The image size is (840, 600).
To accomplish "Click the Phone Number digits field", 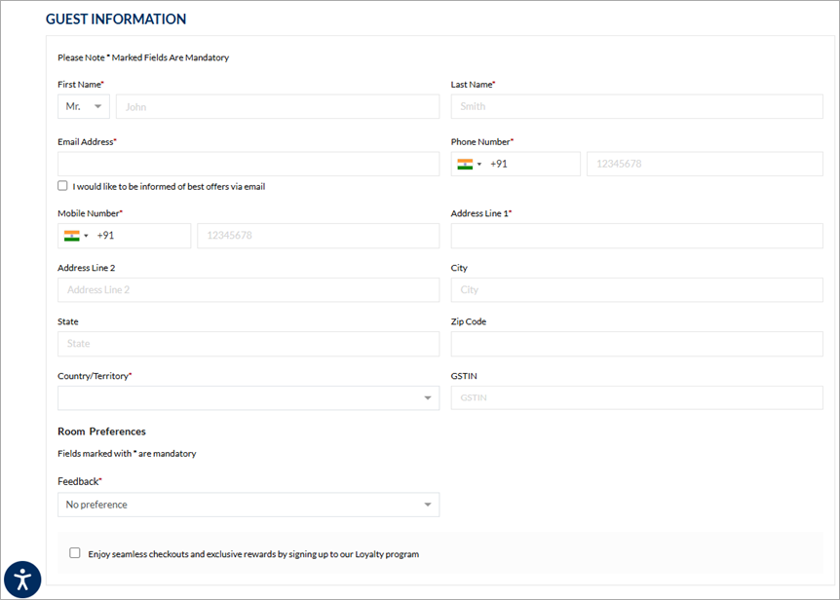I will click(x=705, y=164).
